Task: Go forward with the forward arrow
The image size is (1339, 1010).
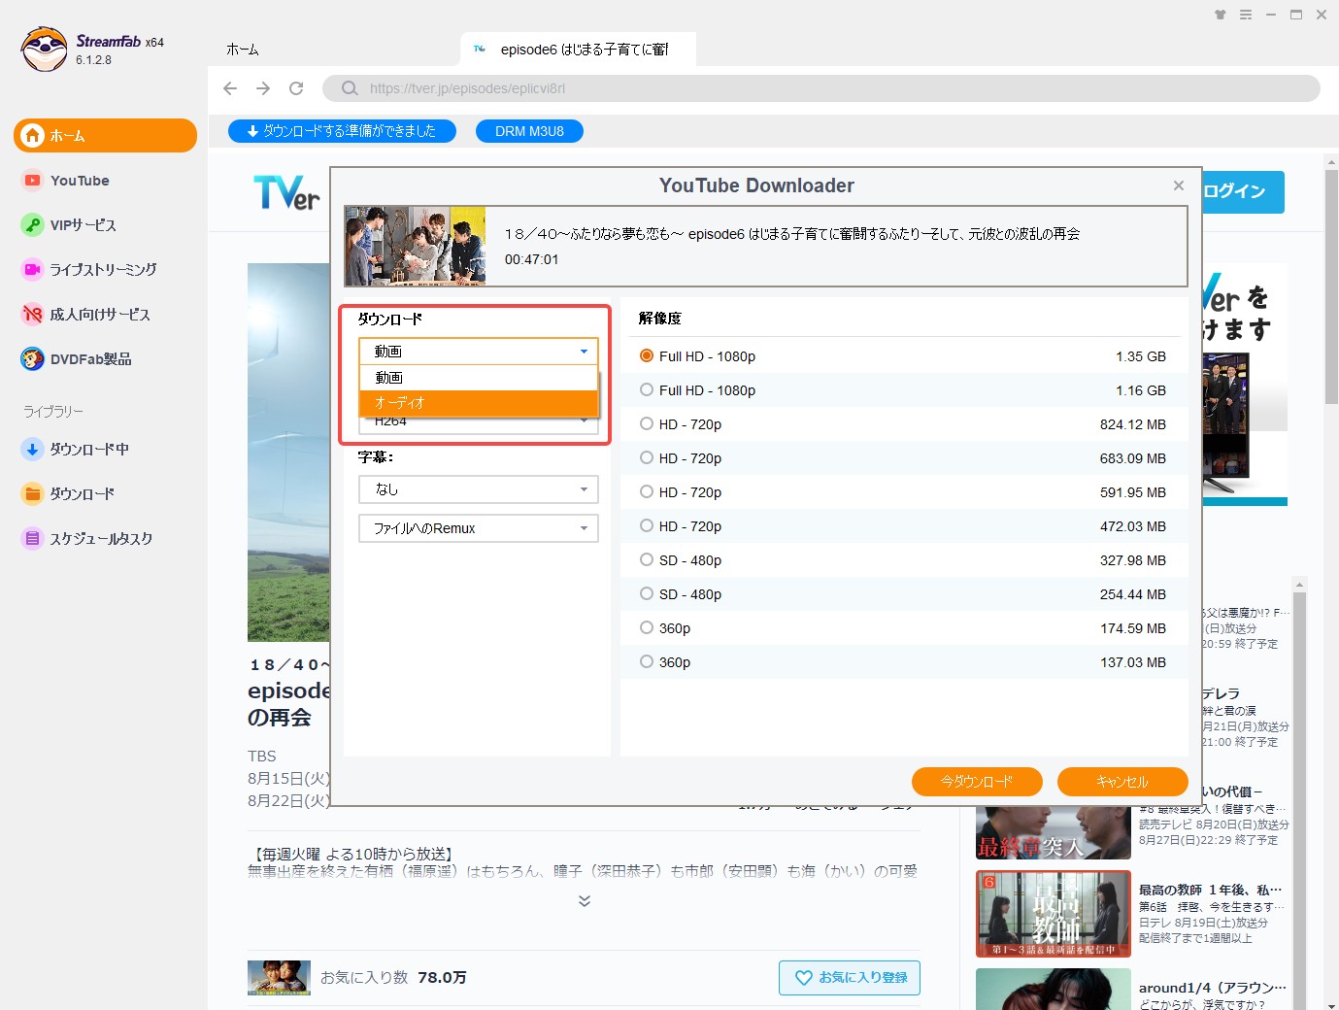Action: pos(263,88)
